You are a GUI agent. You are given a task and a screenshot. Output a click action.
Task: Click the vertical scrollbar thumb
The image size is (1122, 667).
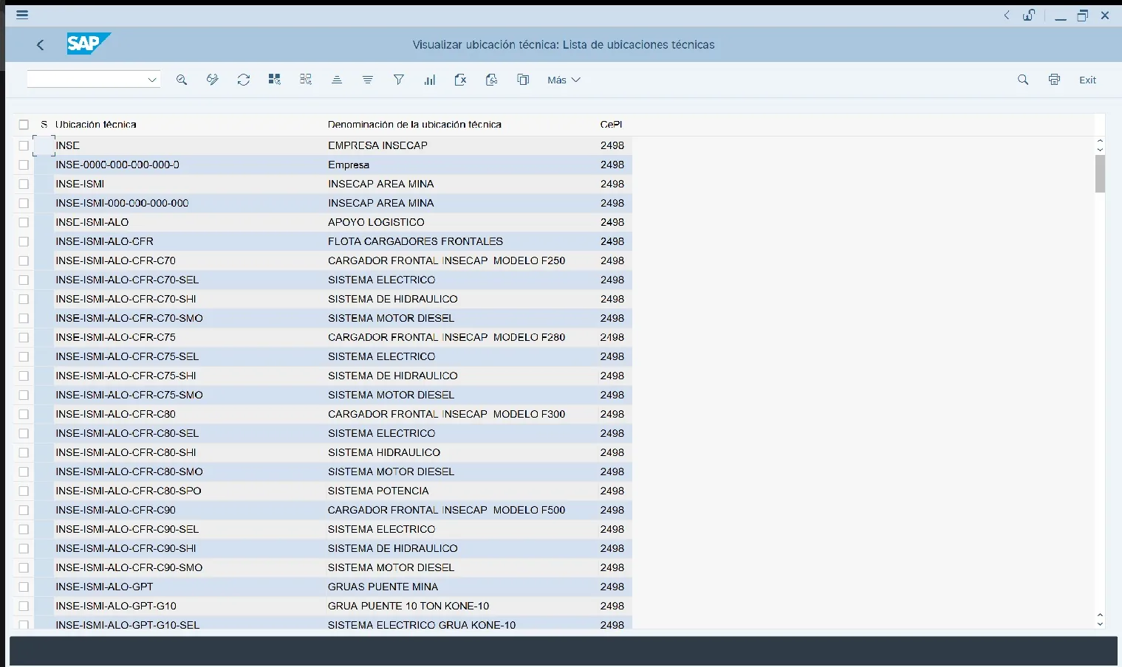tap(1100, 173)
